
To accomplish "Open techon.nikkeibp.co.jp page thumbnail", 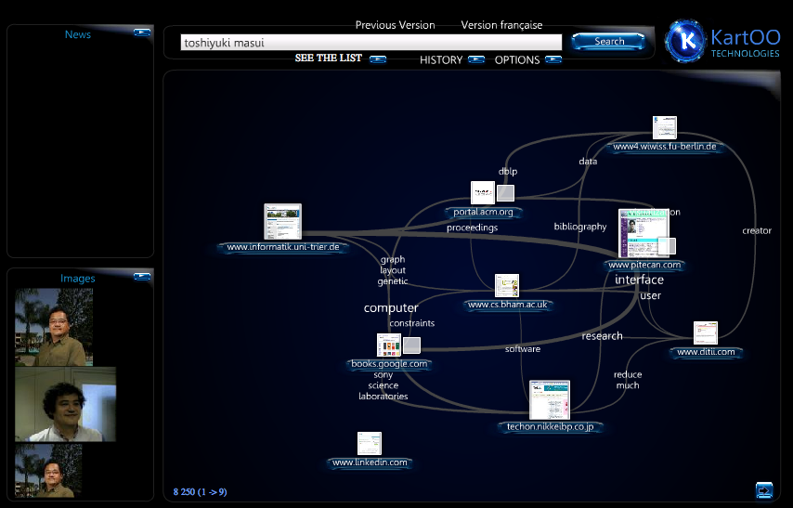I will tap(550, 399).
